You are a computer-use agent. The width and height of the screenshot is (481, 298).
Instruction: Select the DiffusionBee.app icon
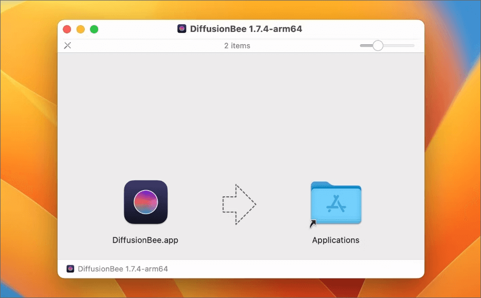(x=146, y=202)
